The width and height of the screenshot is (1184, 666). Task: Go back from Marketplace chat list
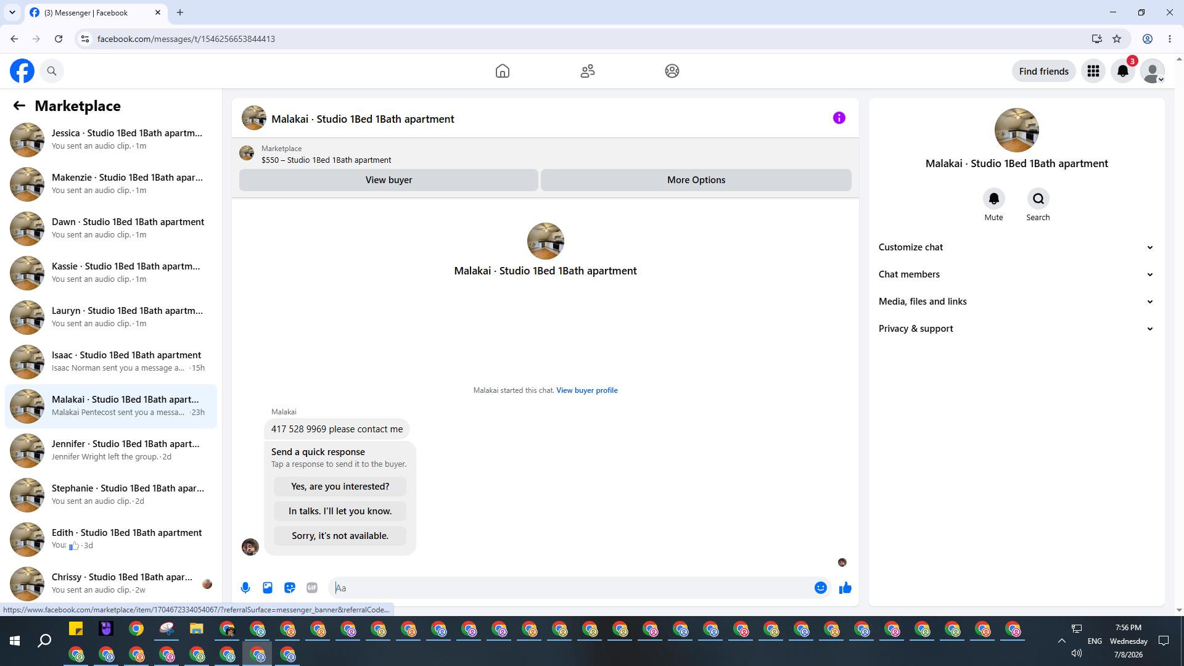pyautogui.click(x=19, y=105)
